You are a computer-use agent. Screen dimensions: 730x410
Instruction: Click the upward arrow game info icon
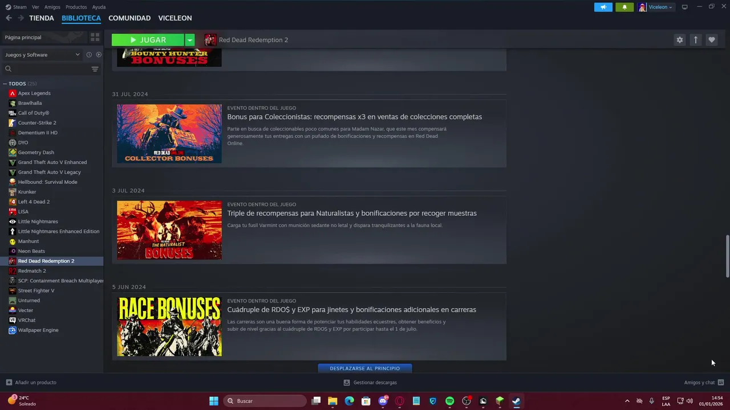[695, 40]
